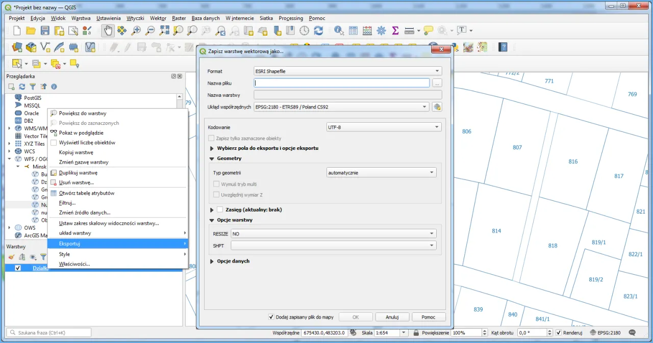Click the Zoom In magnifier tool
Image resolution: width=653 pixels, height=343 pixels.
point(136,31)
